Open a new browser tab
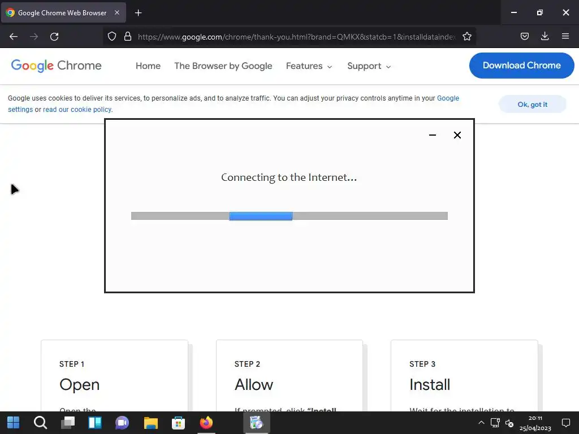The height and width of the screenshot is (434, 579). [x=138, y=13]
